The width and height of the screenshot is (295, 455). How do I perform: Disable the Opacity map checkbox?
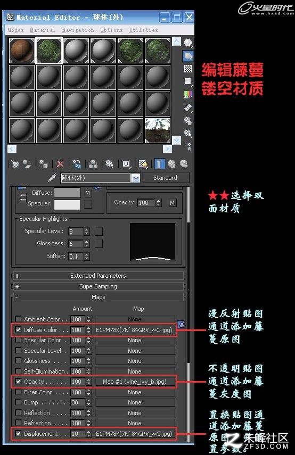coord(18,382)
